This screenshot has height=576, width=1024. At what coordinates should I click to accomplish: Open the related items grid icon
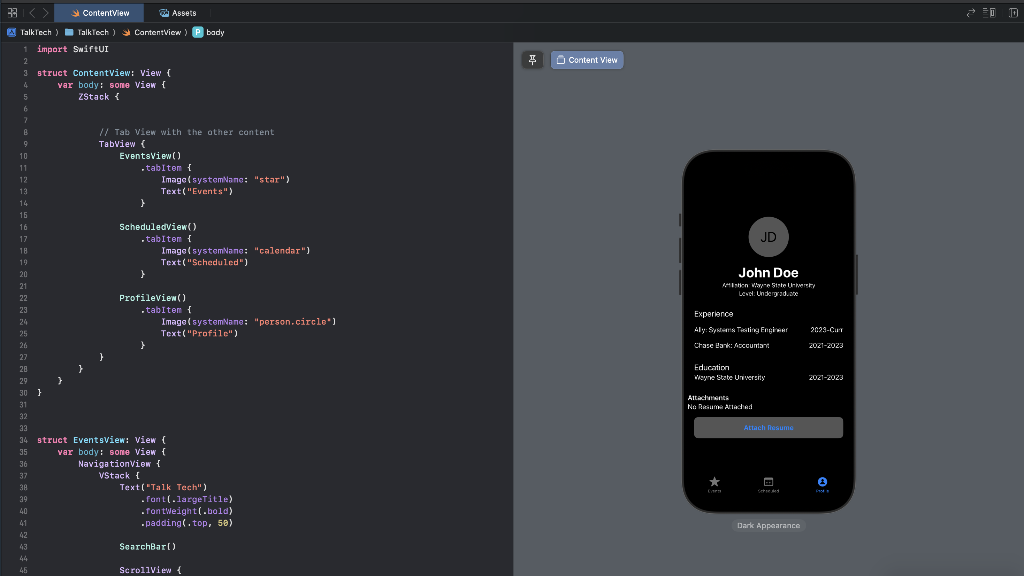click(x=12, y=13)
